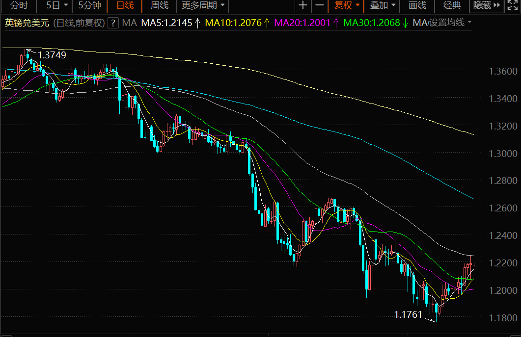Viewport: 521px width, 337px height.
Task: Click the 1.2000 price axis label
Action: (x=503, y=290)
